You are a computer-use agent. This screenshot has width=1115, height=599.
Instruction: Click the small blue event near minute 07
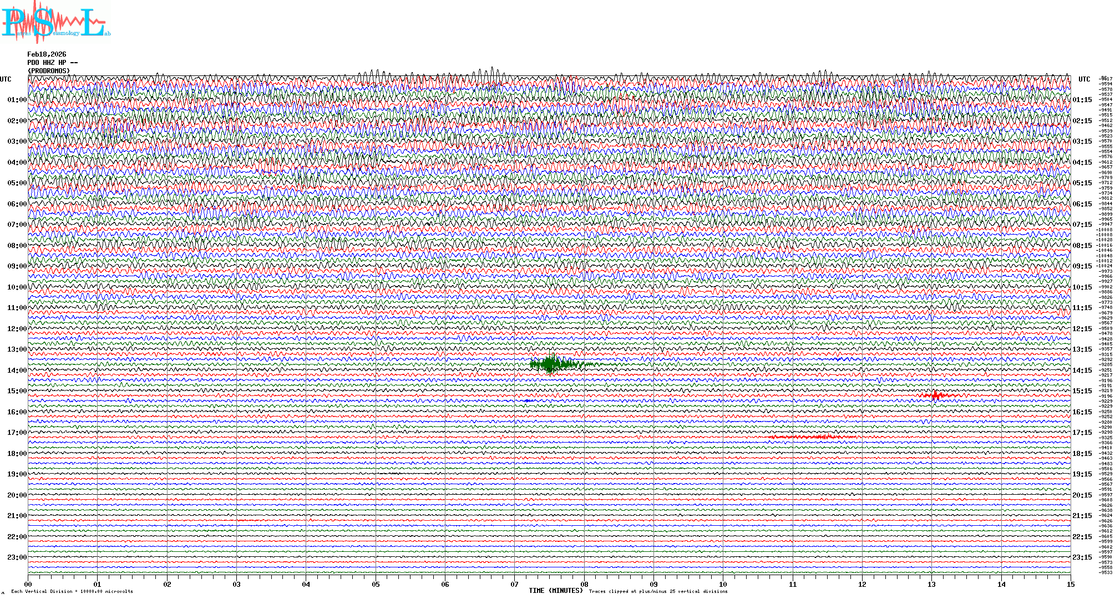point(528,400)
